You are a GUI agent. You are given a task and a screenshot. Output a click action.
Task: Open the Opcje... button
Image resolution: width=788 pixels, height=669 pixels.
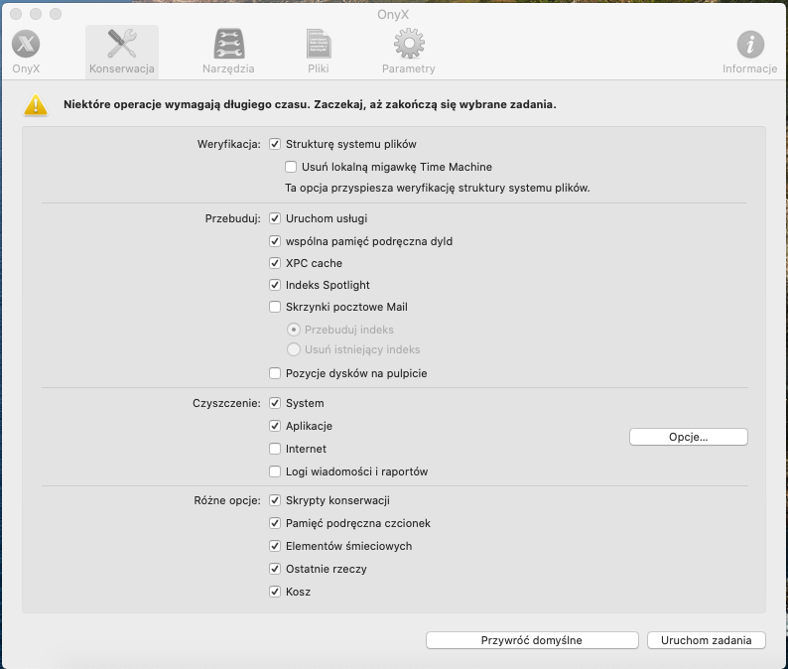point(689,437)
